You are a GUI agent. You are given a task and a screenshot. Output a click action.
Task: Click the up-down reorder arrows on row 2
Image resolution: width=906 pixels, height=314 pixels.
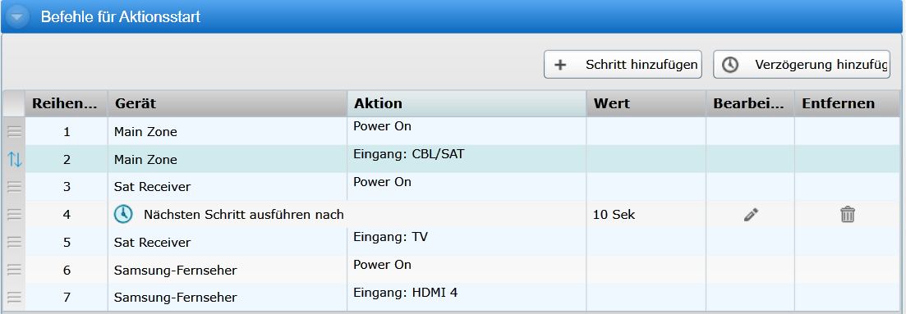14,159
